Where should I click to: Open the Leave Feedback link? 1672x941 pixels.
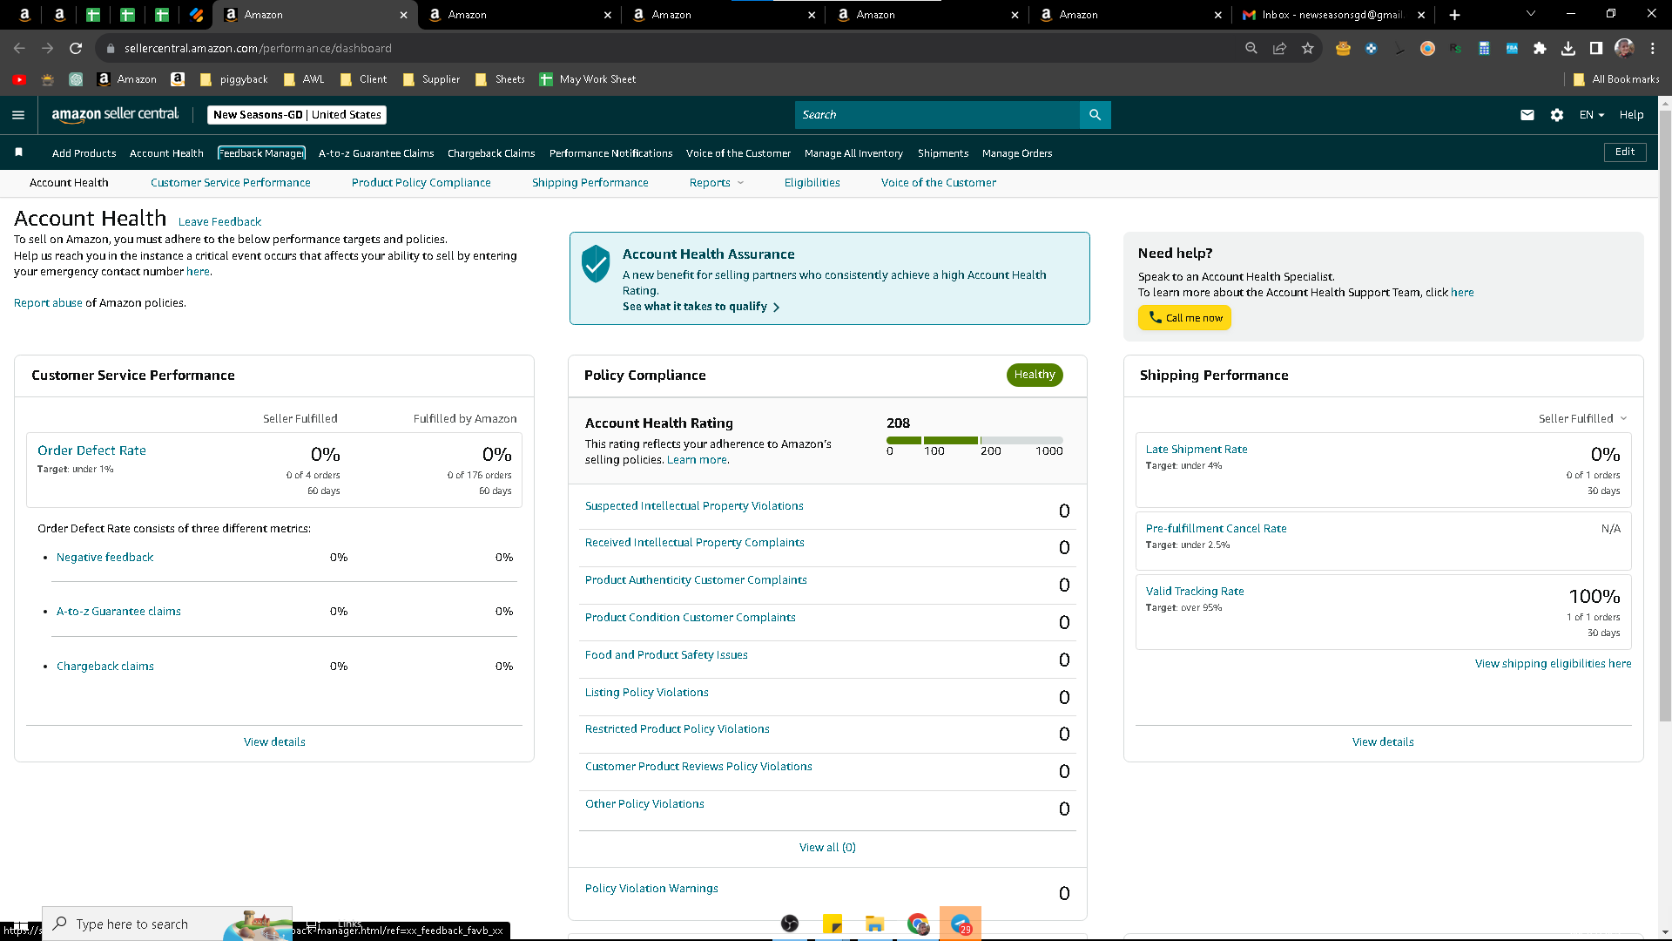(x=219, y=222)
